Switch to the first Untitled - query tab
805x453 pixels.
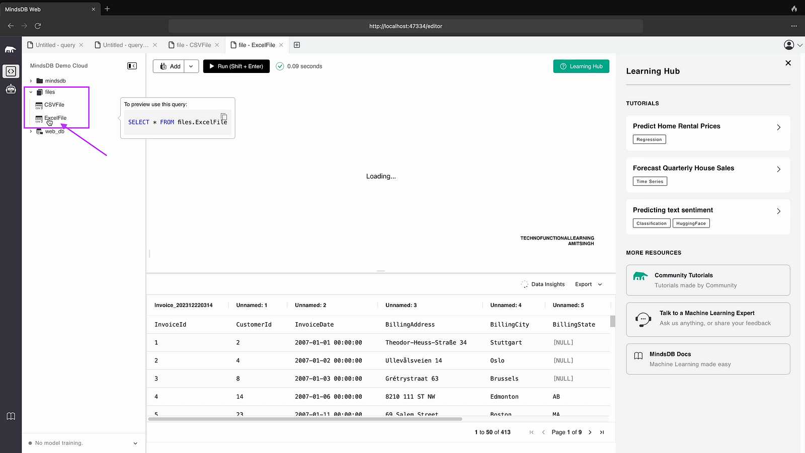[x=55, y=45]
